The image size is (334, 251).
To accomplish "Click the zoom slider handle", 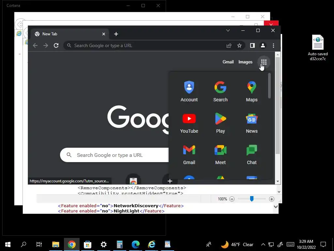I will click(252, 199).
